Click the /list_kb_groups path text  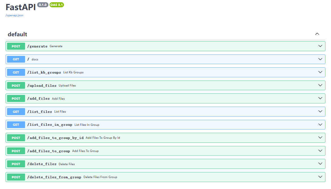tap(44, 72)
